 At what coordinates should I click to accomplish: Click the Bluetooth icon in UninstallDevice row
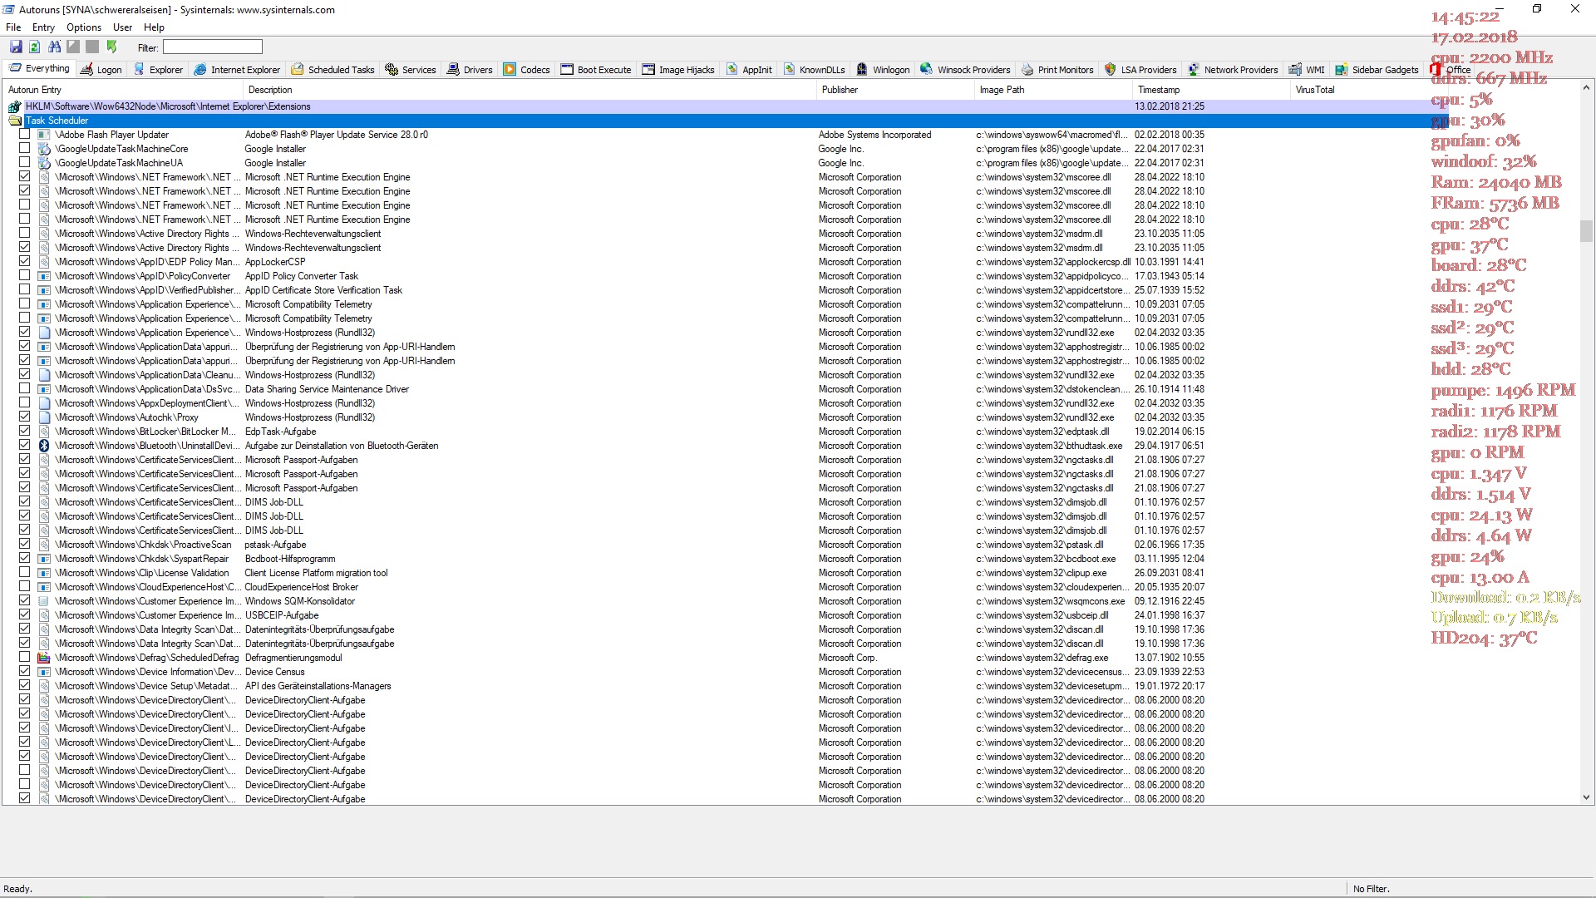click(44, 446)
